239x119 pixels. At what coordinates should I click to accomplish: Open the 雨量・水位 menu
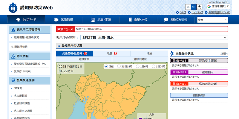click(x=138, y=20)
